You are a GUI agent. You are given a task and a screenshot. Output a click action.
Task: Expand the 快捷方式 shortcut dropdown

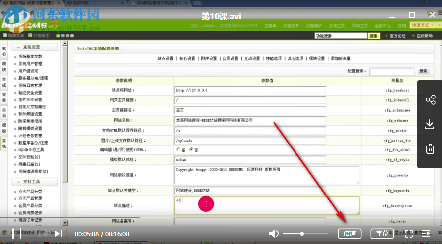422,25
